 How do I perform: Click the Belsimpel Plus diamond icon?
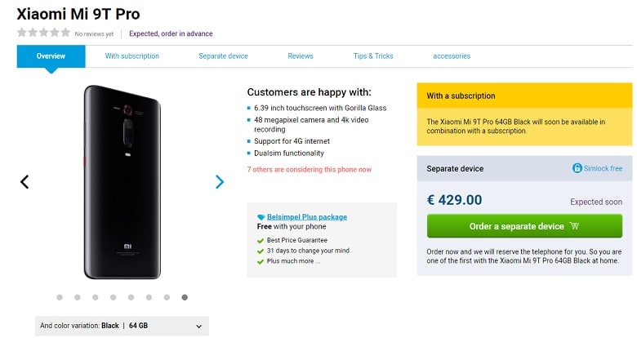(x=261, y=217)
